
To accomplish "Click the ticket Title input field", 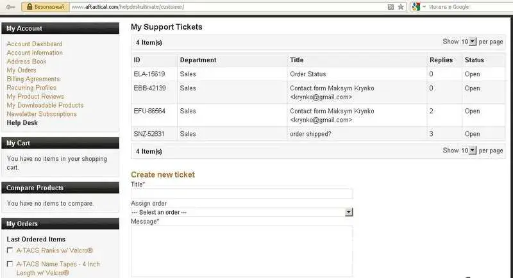I will (x=242, y=193).
